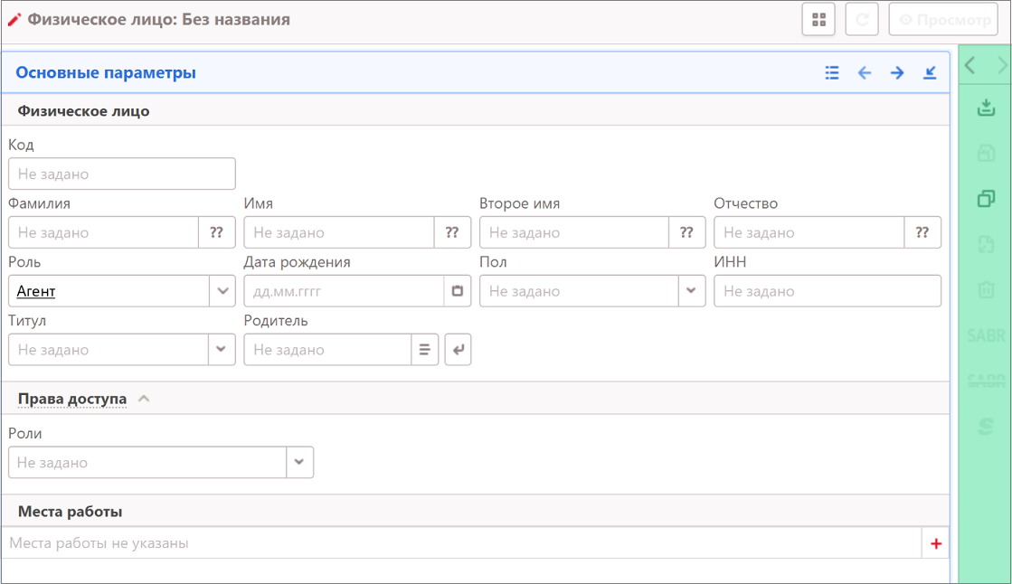Click the left arrow in section header

coord(865,73)
